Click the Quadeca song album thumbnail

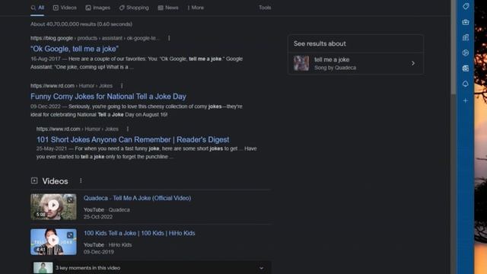tap(301, 63)
